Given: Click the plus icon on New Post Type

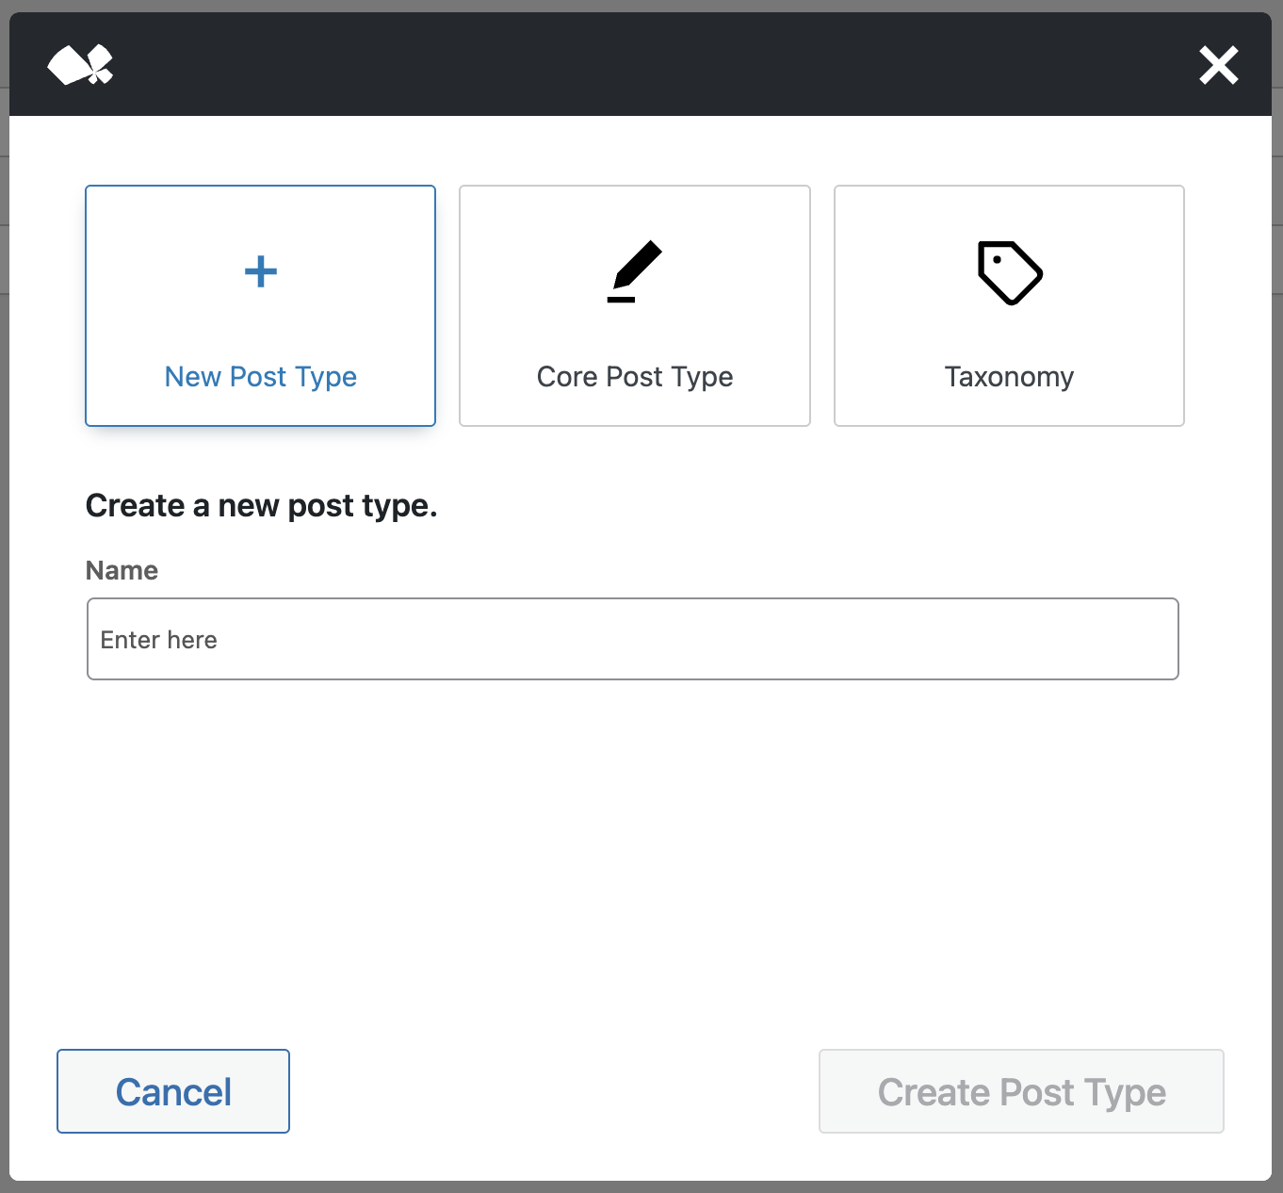Looking at the screenshot, I should (x=260, y=272).
